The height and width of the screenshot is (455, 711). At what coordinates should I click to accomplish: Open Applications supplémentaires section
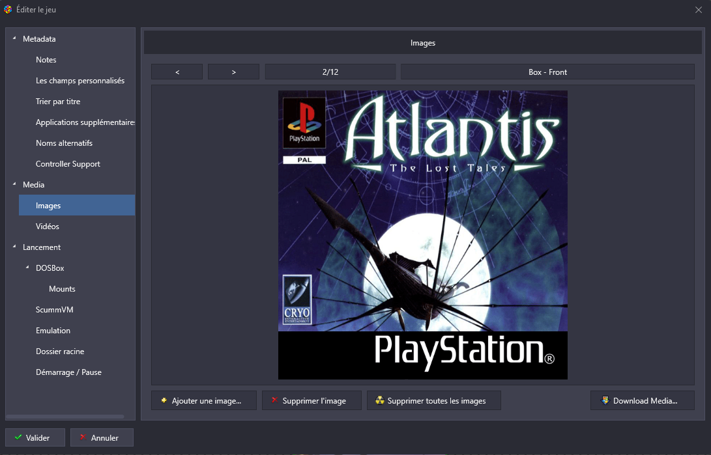pyautogui.click(x=85, y=122)
